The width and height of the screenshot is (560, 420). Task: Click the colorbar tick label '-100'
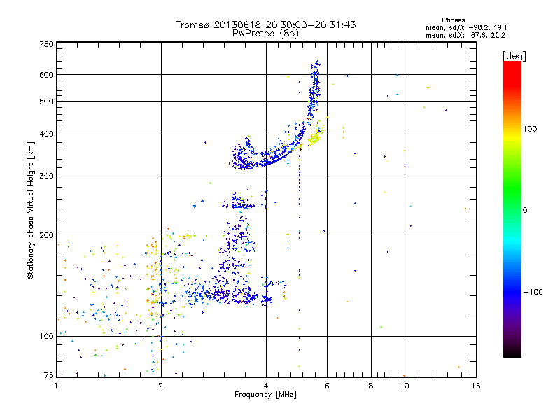click(533, 292)
